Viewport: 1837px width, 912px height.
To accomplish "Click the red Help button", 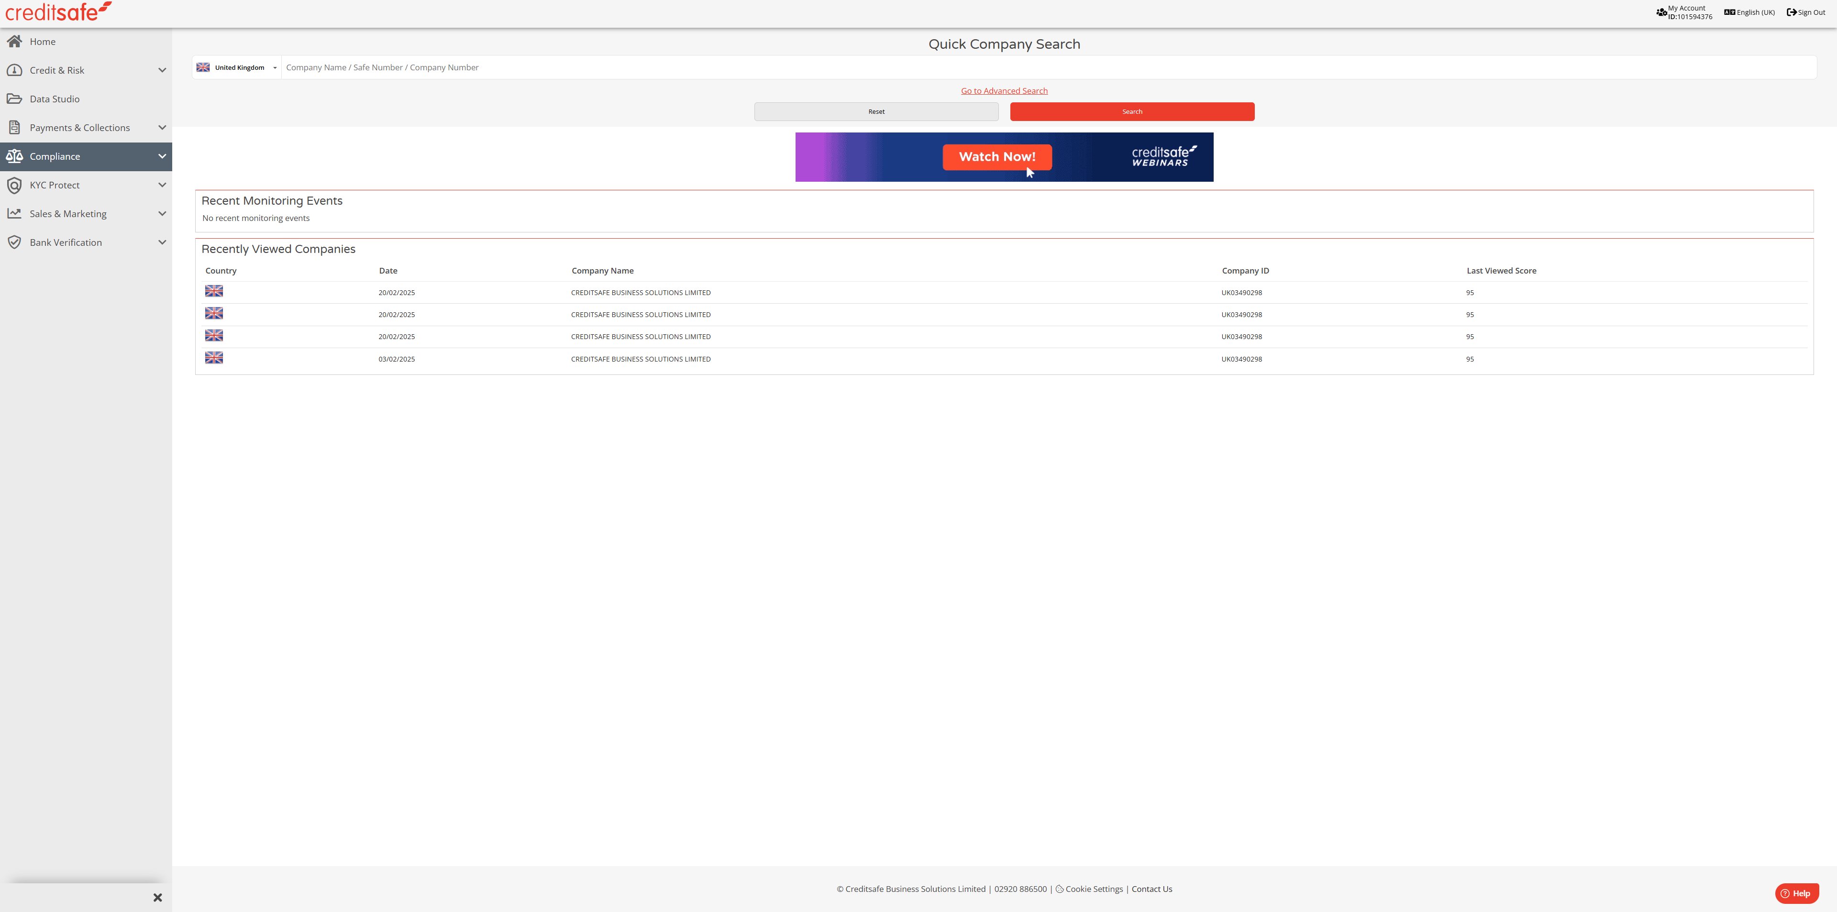I will click(1796, 893).
